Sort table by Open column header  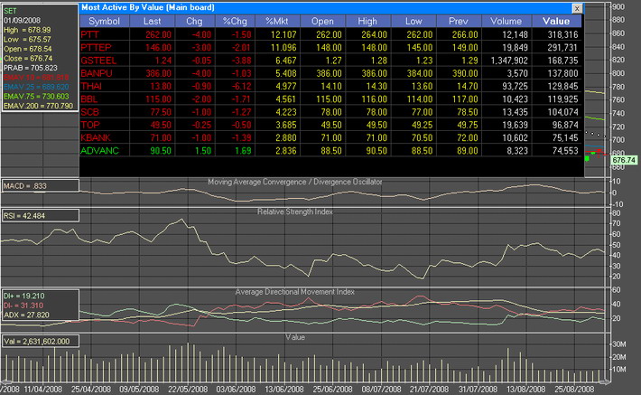point(322,22)
